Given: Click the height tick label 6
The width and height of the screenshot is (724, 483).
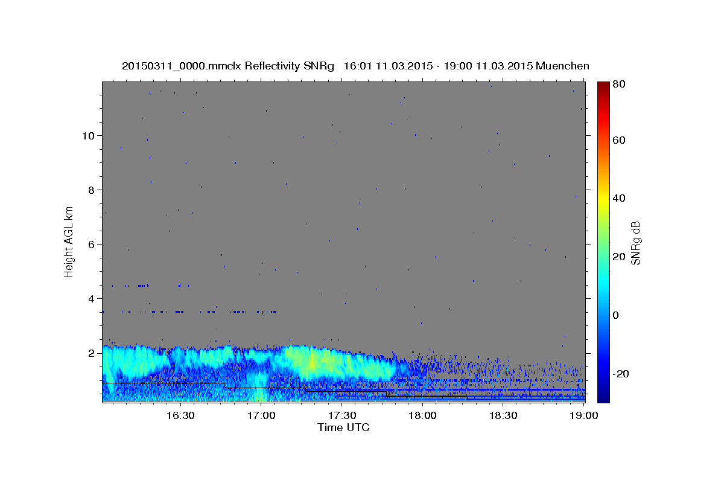Looking at the screenshot, I should coord(91,244).
